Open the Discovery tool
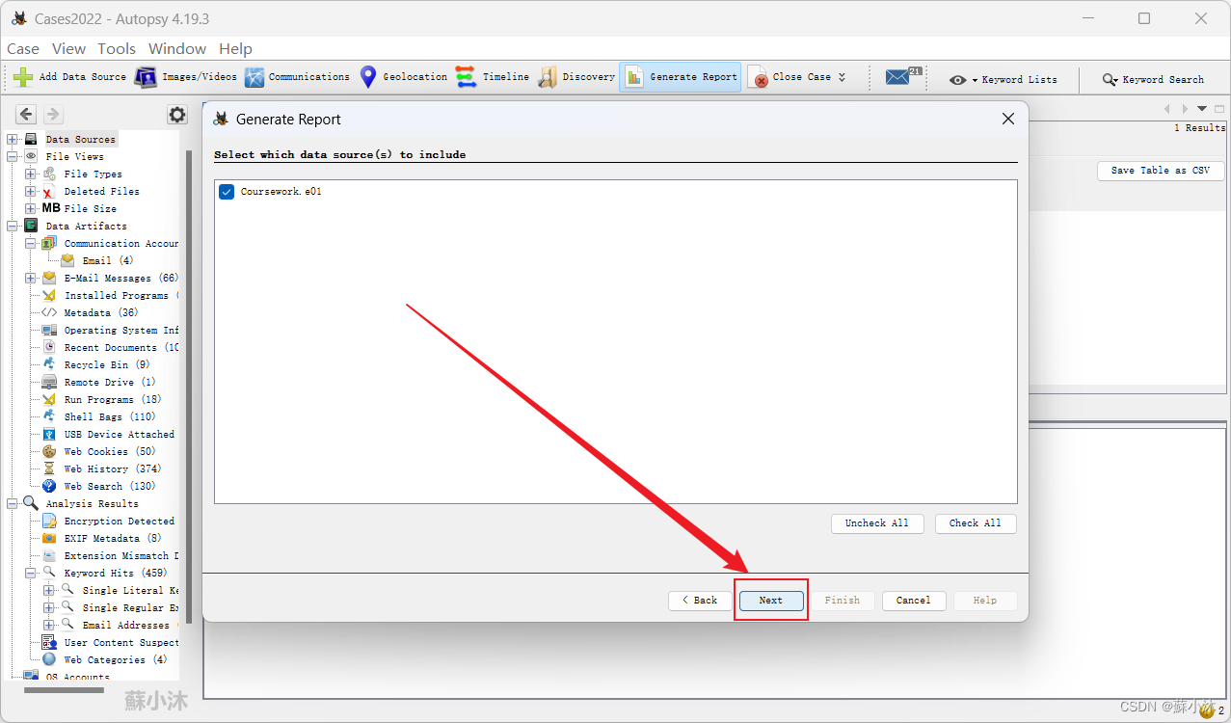 (576, 77)
